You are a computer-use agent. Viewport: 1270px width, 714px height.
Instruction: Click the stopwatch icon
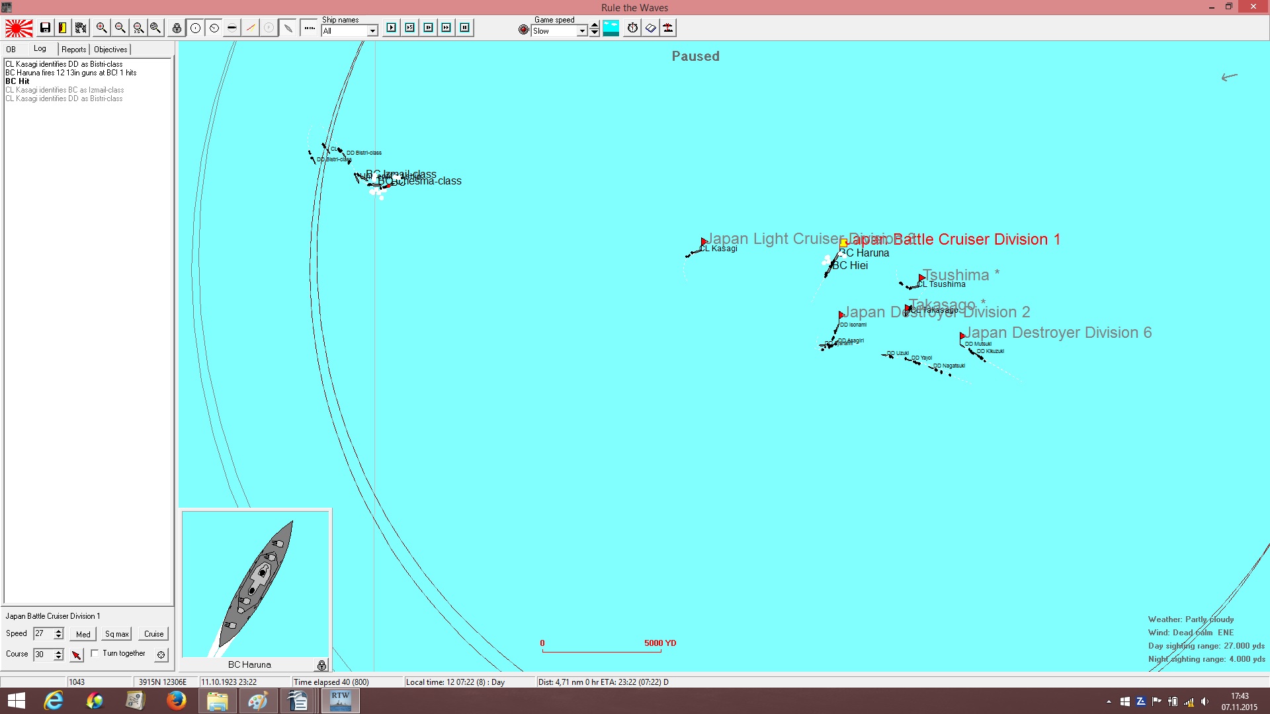633,28
